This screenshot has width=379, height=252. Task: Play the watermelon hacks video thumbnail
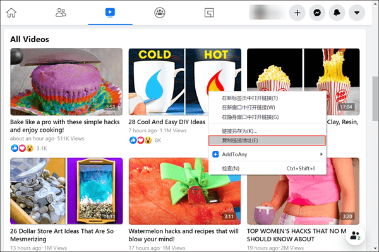click(184, 190)
